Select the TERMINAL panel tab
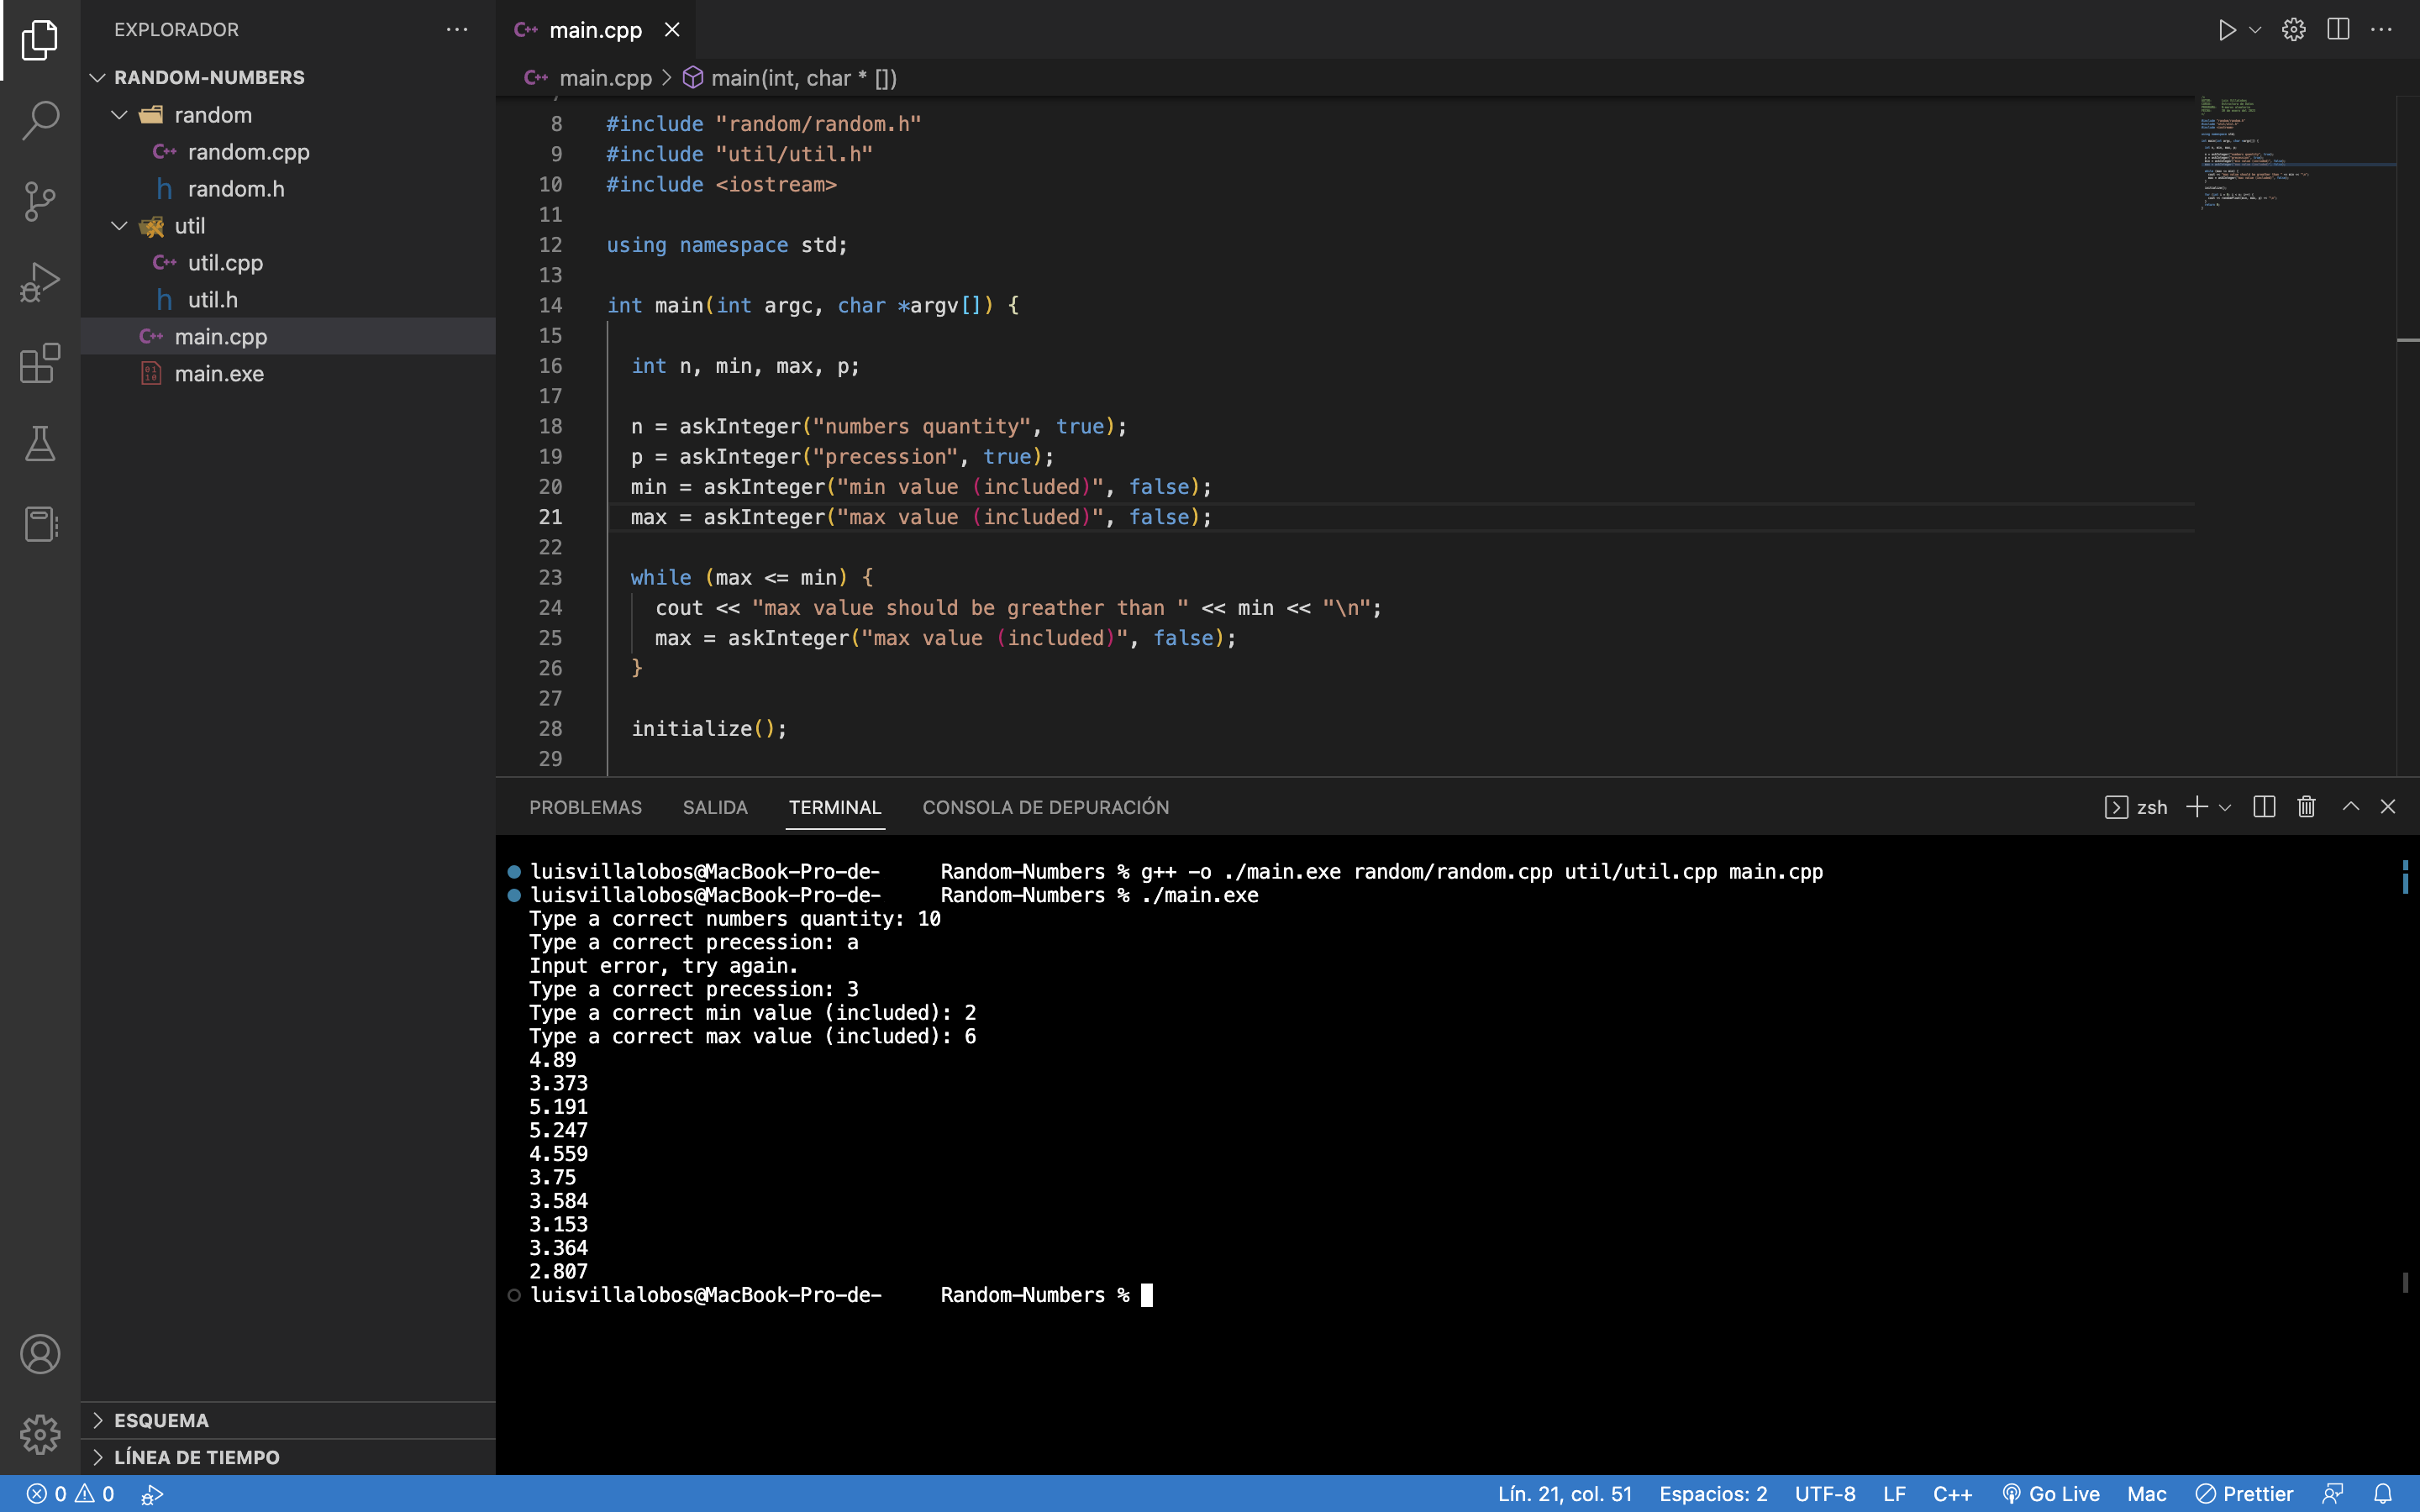This screenshot has width=2420, height=1512. point(835,807)
